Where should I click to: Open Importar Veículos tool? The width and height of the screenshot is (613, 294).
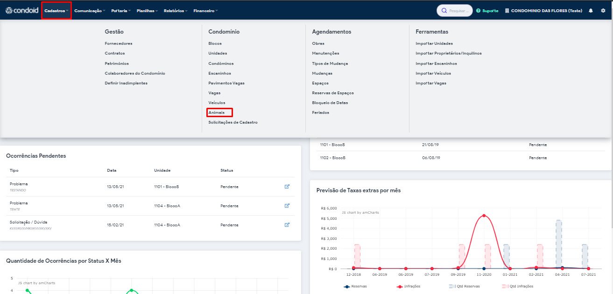coord(433,73)
